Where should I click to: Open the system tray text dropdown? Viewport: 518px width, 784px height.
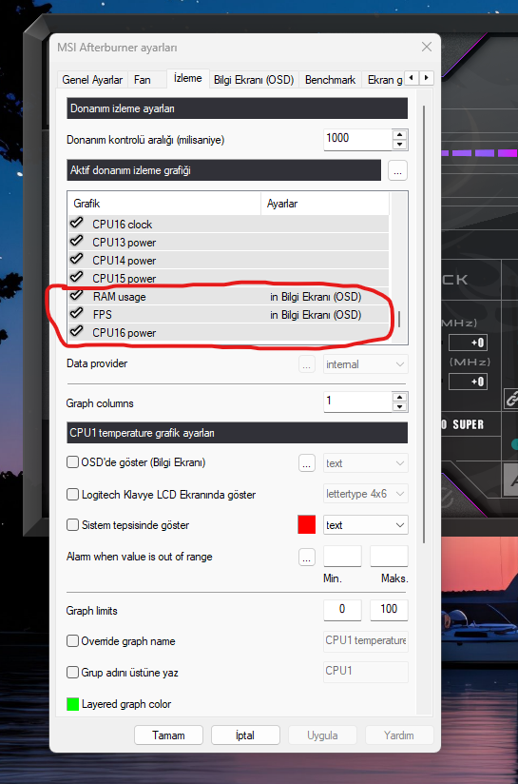(366, 525)
